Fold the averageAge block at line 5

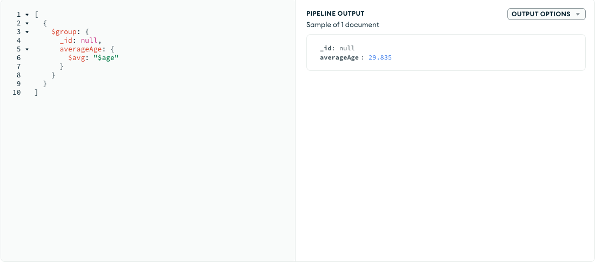pyautogui.click(x=26, y=49)
